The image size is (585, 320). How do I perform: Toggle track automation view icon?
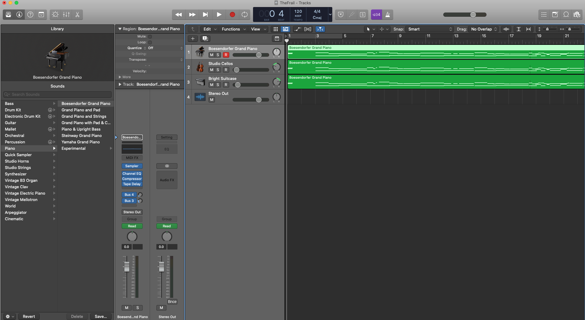[298, 29]
